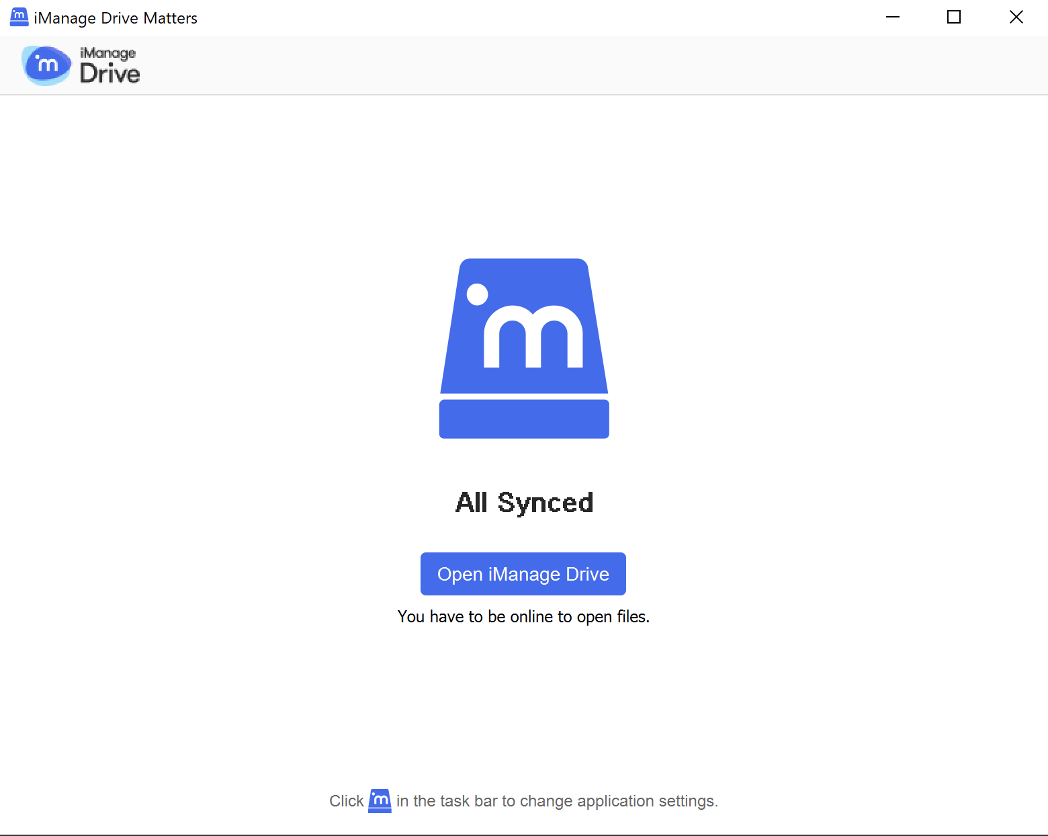Click the title bar iManage app icon
This screenshot has width=1048, height=836.
pos(19,17)
